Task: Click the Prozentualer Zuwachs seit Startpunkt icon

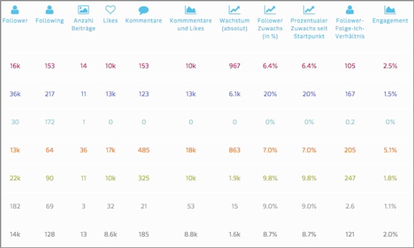Action: point(309,10)
